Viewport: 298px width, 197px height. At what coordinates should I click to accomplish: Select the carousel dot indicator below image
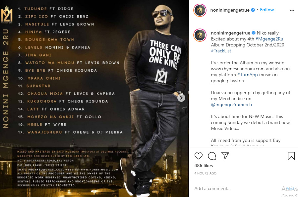pos(92,191)
